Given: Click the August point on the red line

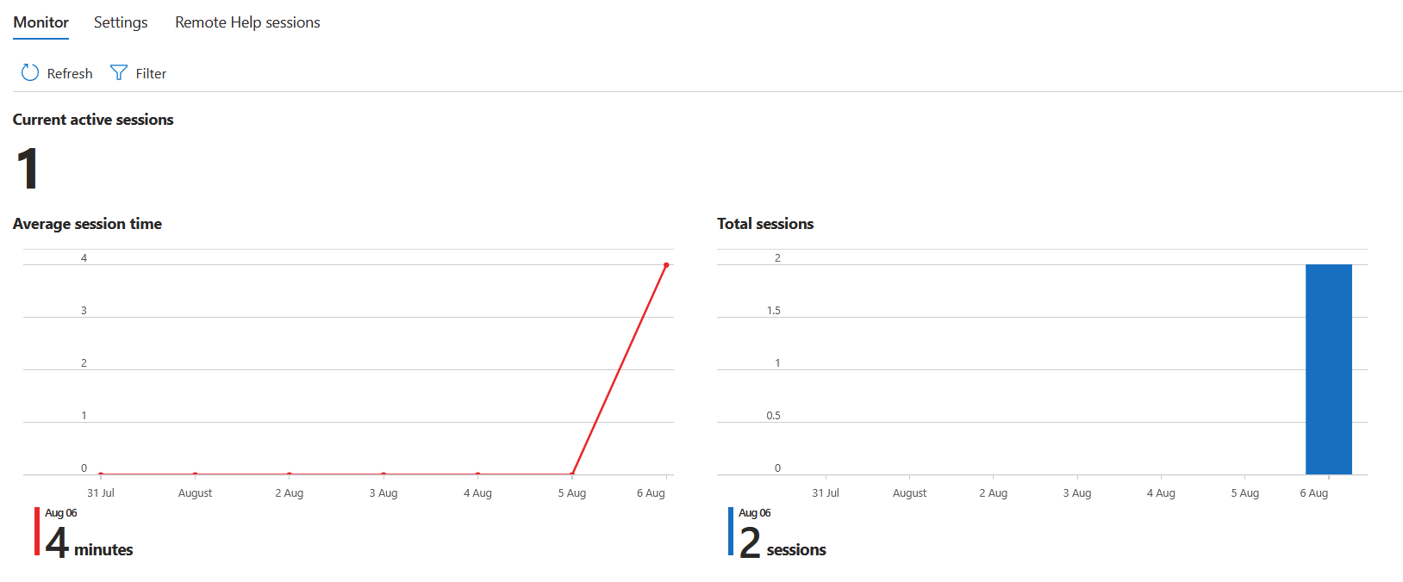Looking at the screenshot, I should point(195,474).
